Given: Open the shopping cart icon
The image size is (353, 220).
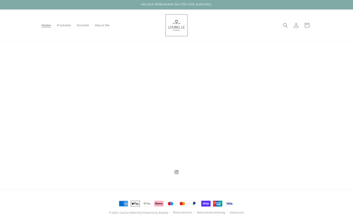Looking at the screenshot, I should coord(307,25).
